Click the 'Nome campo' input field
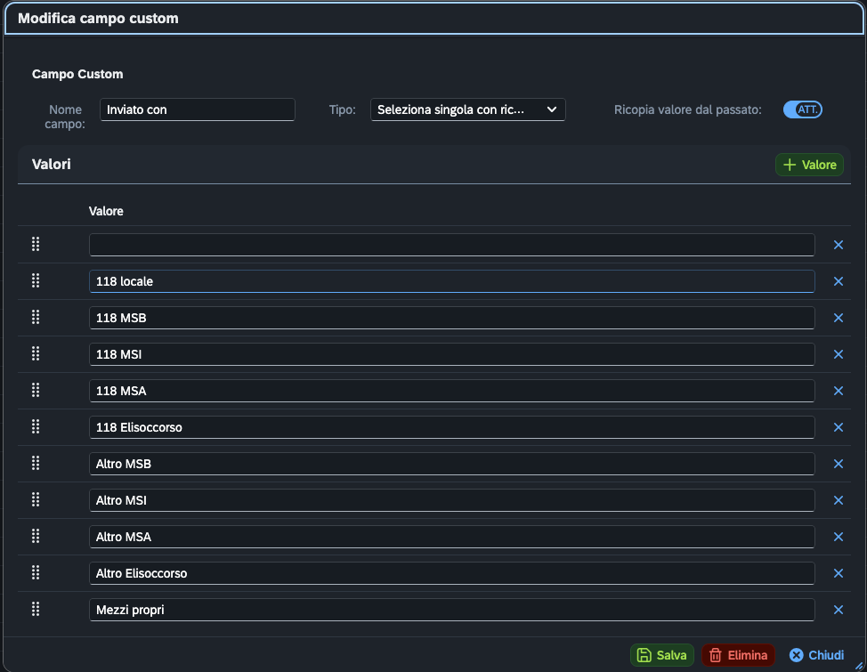The height and width of the screenshot is (672, 867). click(198, 109)
